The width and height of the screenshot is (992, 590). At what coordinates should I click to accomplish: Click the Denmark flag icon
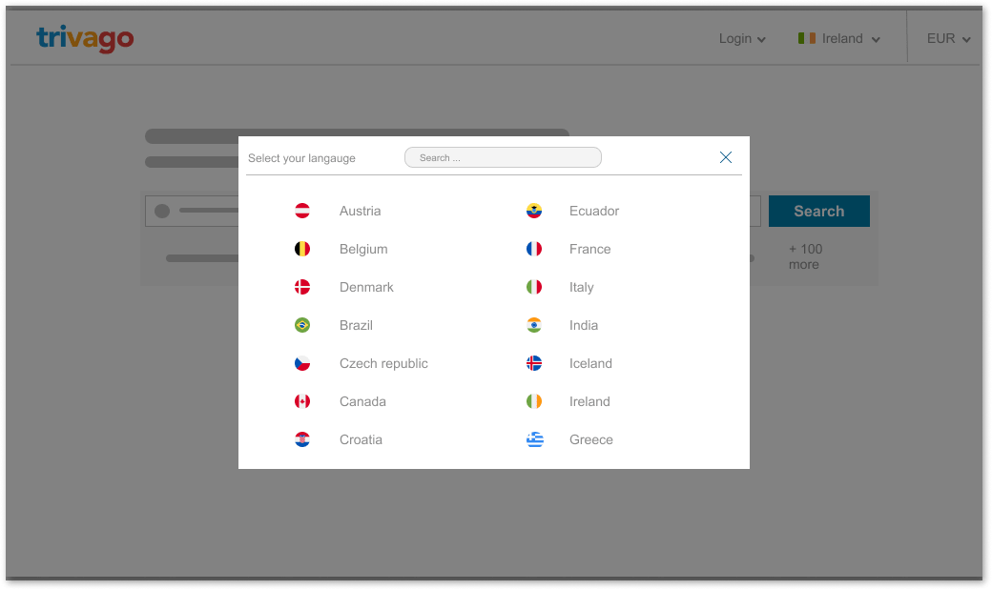(x=302, y=287)
